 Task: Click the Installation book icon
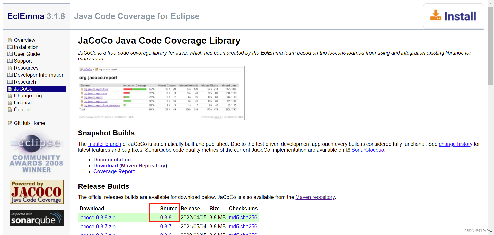click(10, 47)
